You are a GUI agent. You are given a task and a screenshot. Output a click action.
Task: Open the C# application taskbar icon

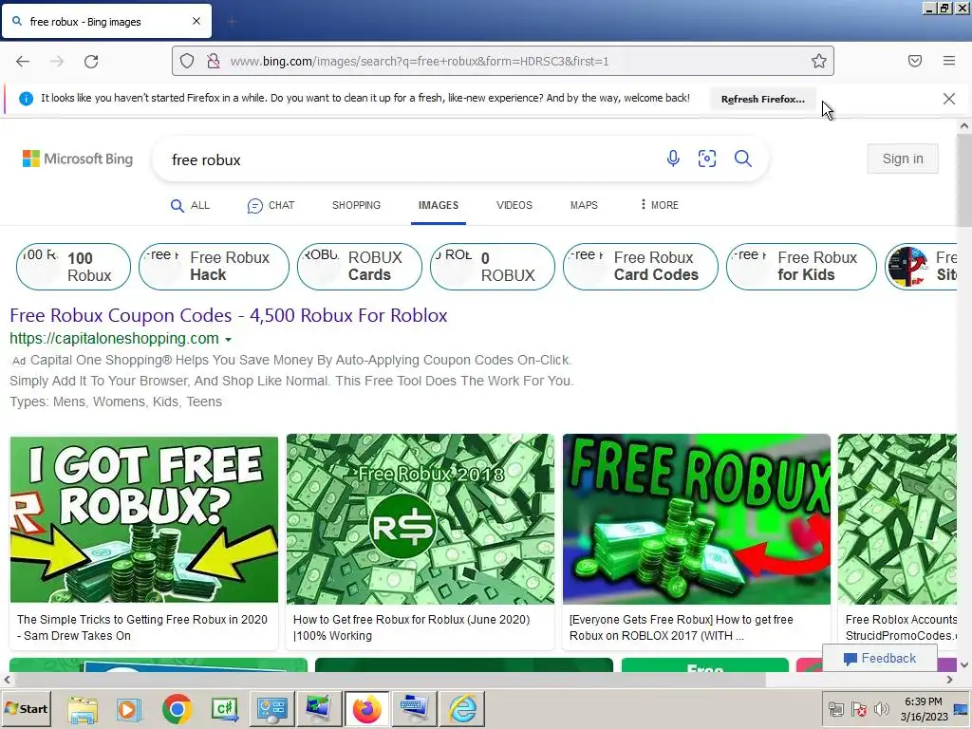point(224,709)
